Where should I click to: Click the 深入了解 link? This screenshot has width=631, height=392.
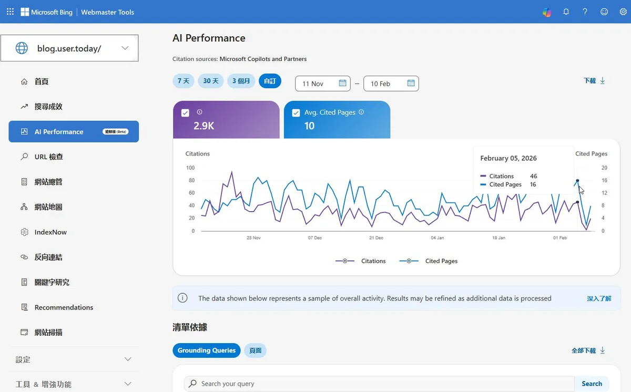coord(599,298)
